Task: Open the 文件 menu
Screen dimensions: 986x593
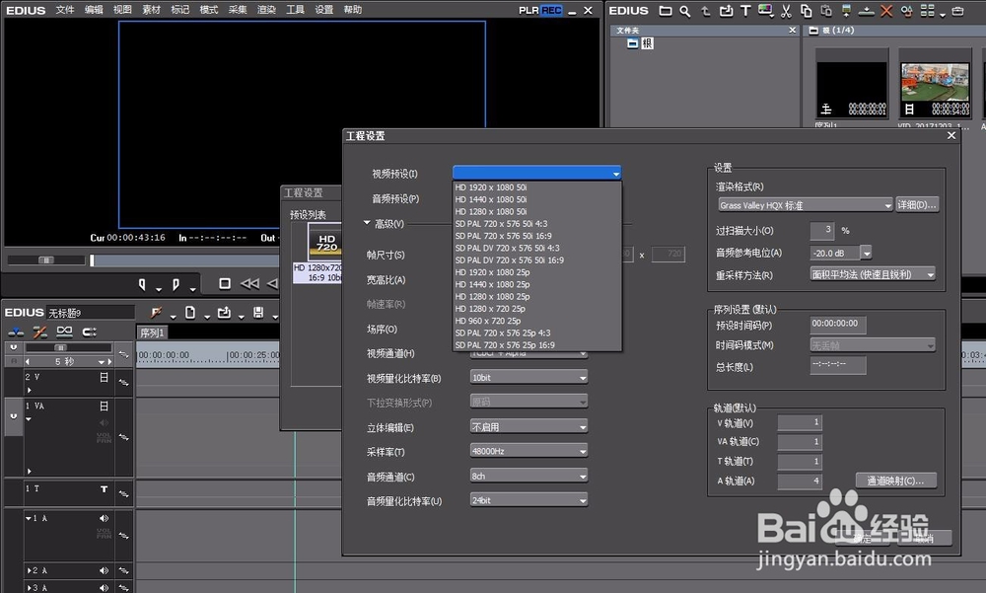Action: 65,10
